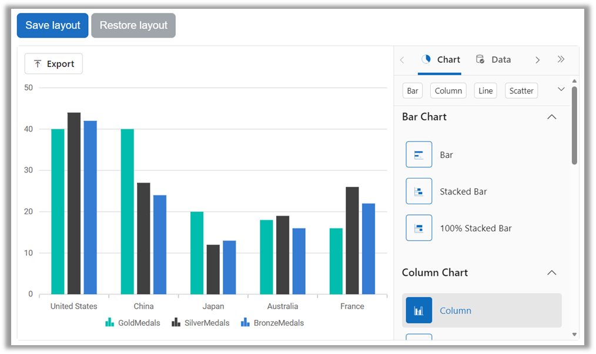Click the scrollbar down arrow
Viewport: 596px width, 354px height.
pyautogui.click(x=574, y=335)
